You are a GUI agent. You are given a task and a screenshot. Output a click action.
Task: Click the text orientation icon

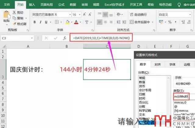[119, 14]
